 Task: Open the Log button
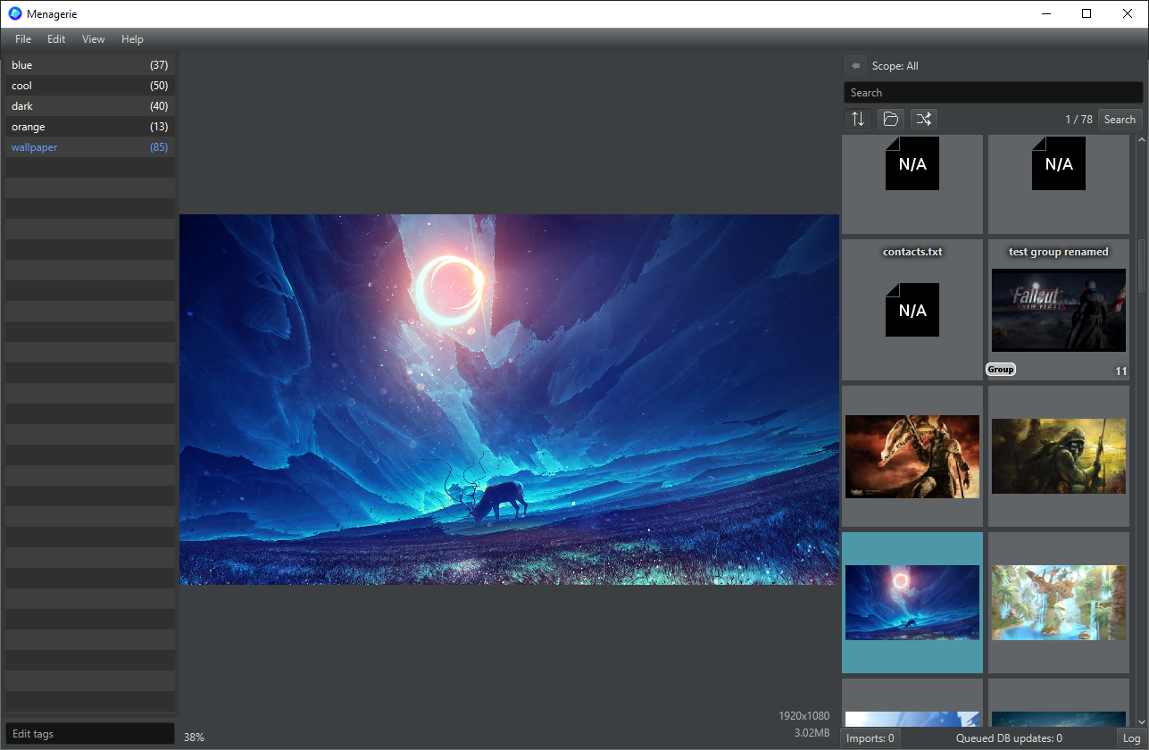(1130, 738)
